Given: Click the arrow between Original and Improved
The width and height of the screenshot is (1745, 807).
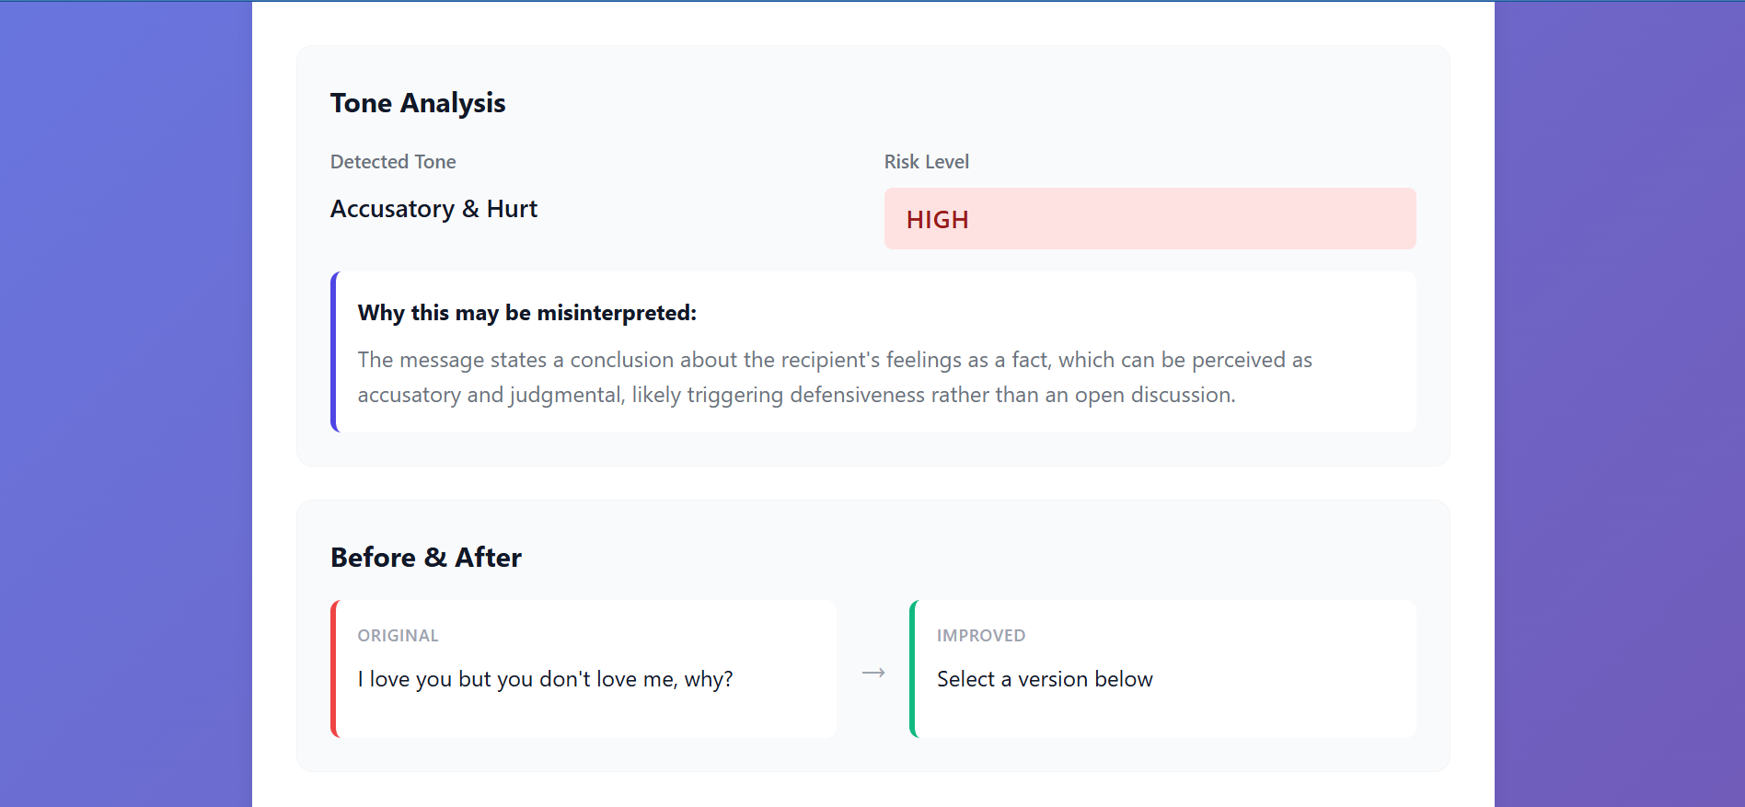Looking at the screenshot, I should tap(873, 673).
